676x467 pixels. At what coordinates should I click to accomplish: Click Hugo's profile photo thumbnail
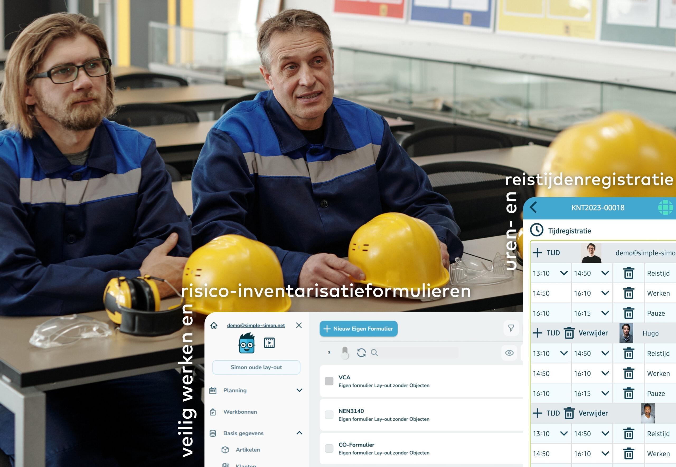[626, 333]
